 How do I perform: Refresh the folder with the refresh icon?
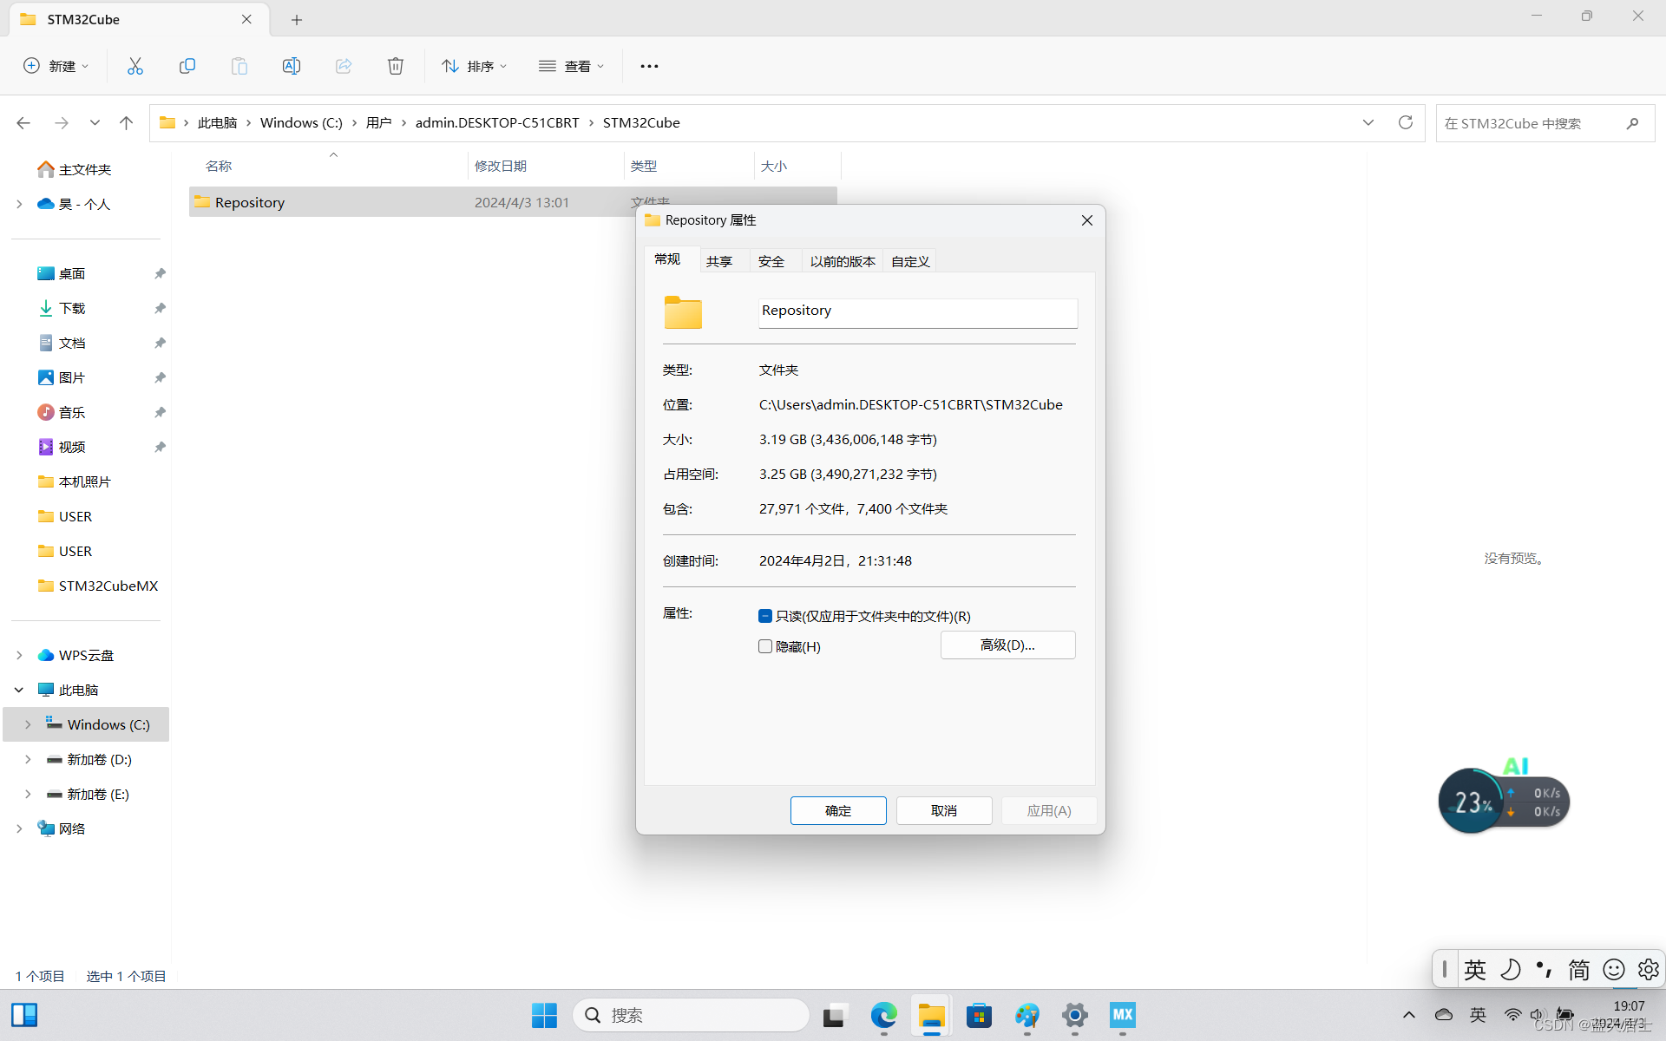click(x=1406, y=122)
